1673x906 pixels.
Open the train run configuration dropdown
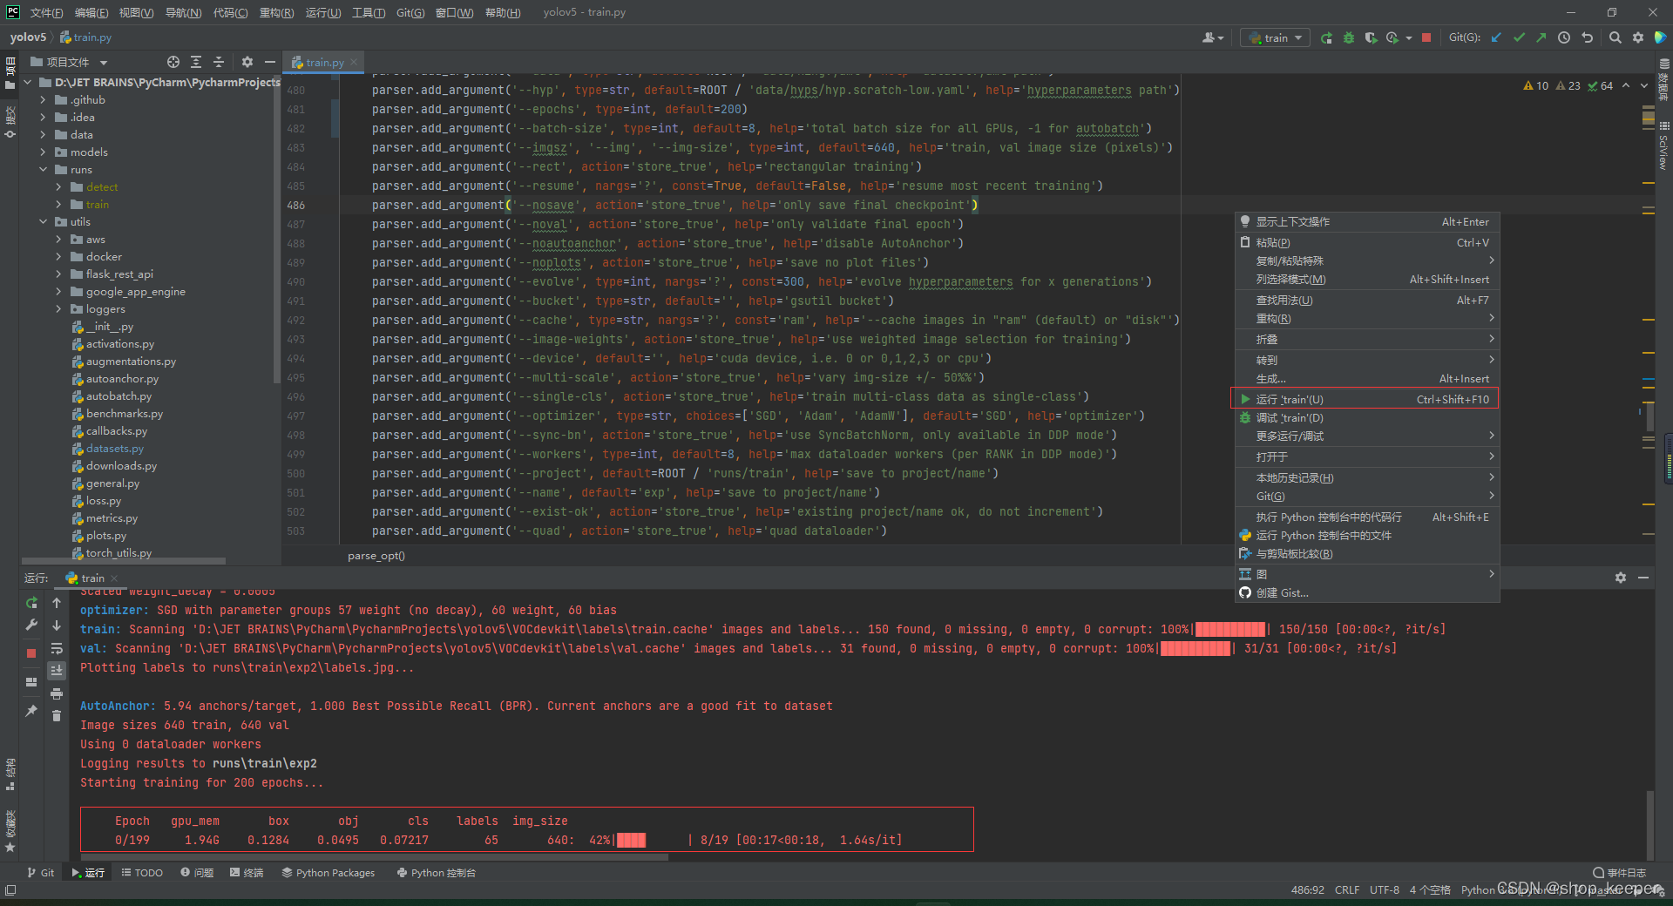pos(1275,37)
